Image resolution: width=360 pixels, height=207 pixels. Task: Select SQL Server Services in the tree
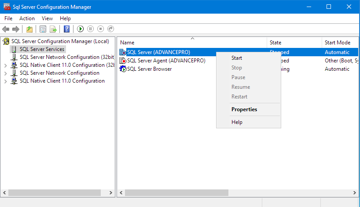(x=42, y=49)
